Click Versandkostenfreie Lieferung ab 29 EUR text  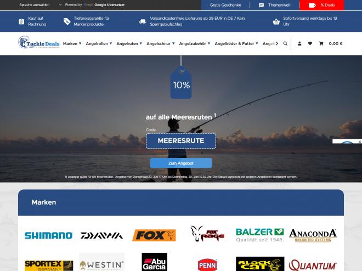pos(197,21)
